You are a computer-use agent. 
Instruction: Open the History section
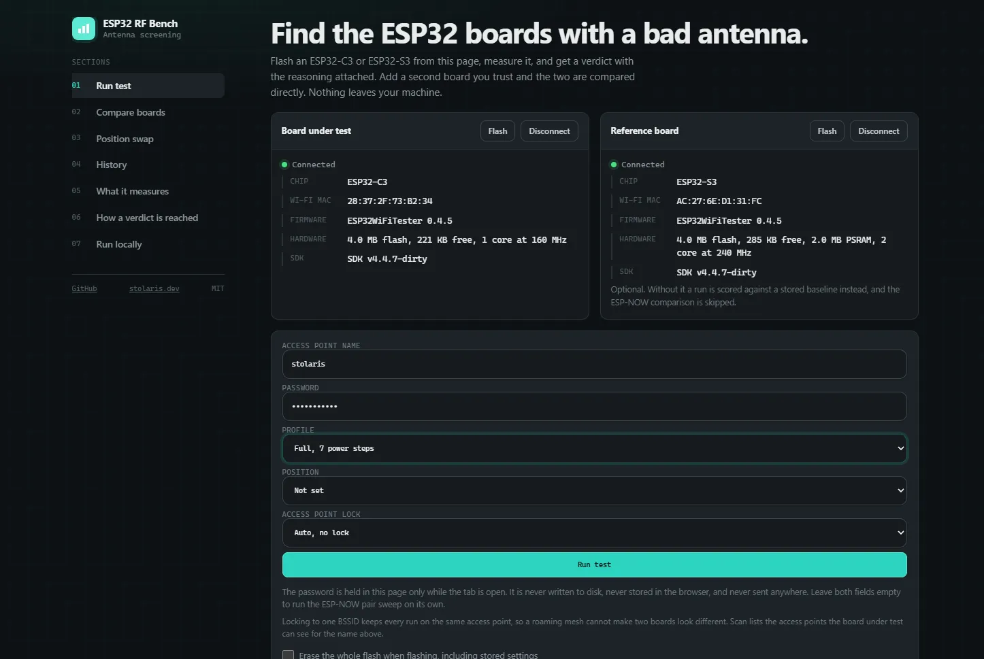coord(148,165)
